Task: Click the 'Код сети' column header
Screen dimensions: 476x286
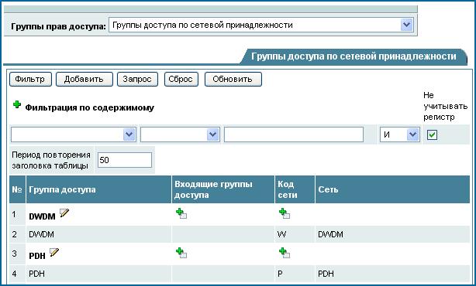Action: (x=295, y=189)
